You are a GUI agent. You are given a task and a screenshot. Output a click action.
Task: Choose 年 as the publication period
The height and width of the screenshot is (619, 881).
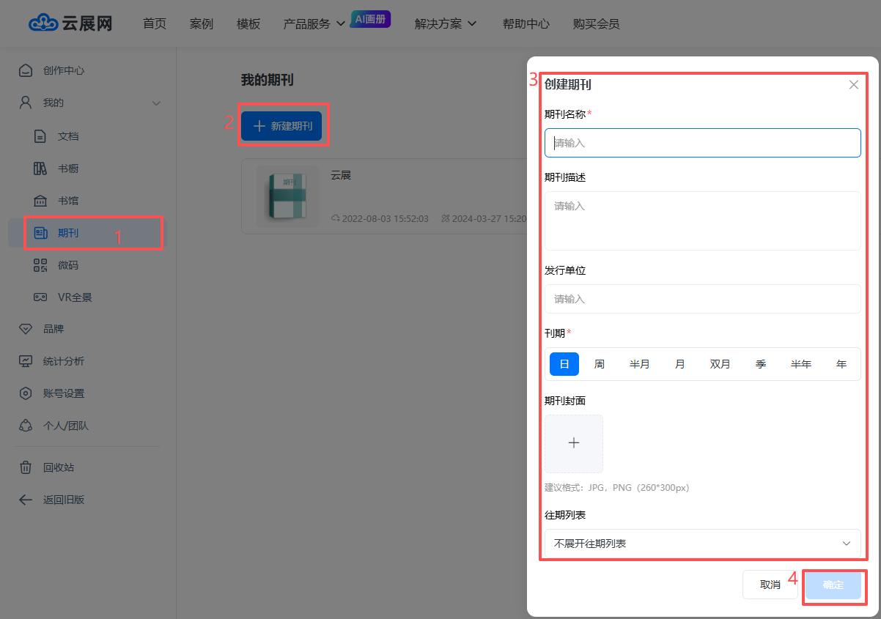point(841,364)
